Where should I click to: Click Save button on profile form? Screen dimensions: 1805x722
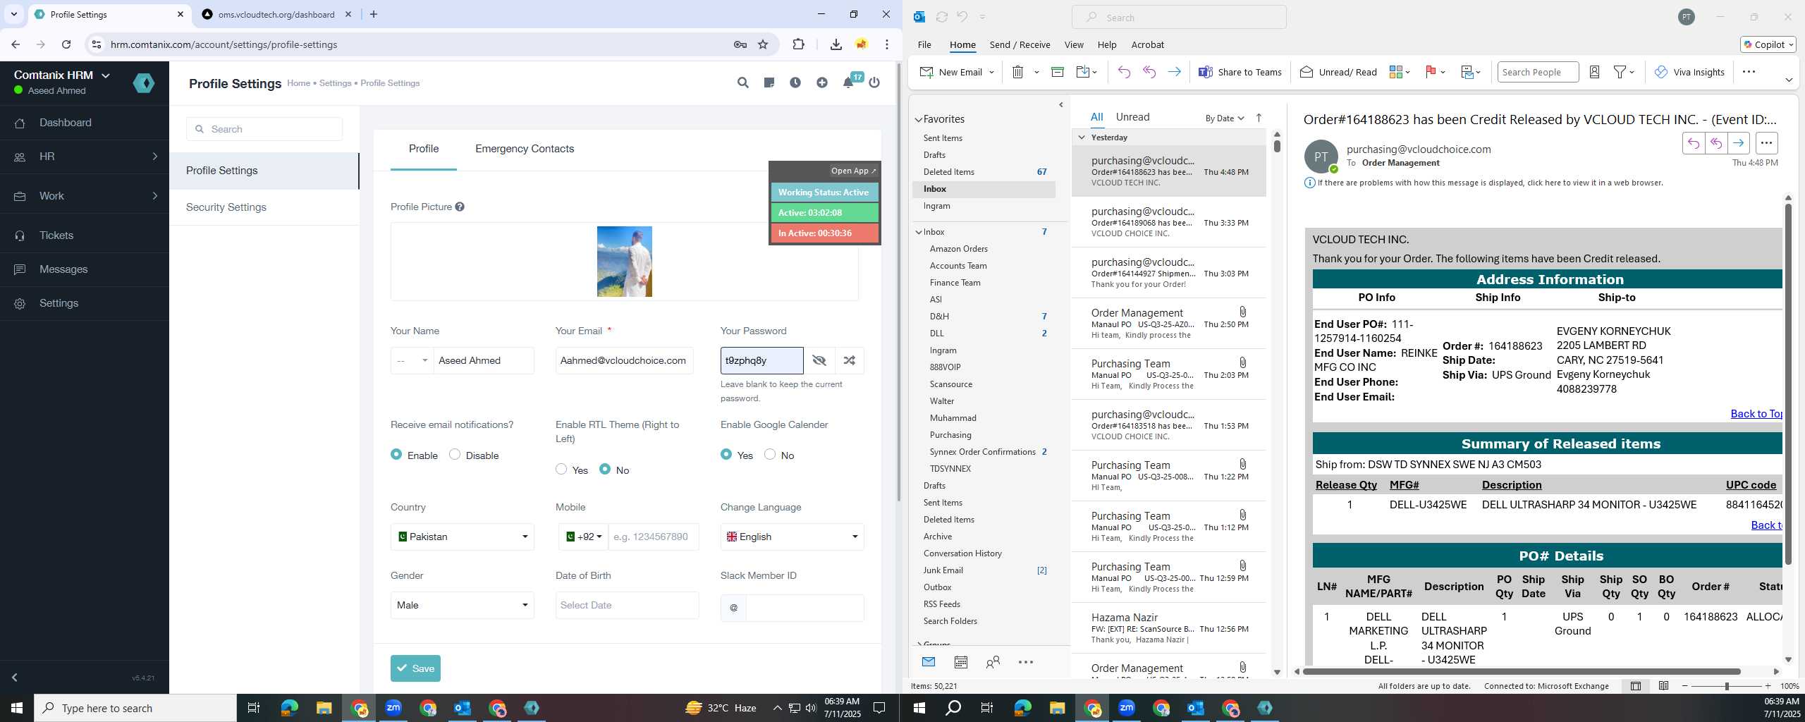(415, 668)
